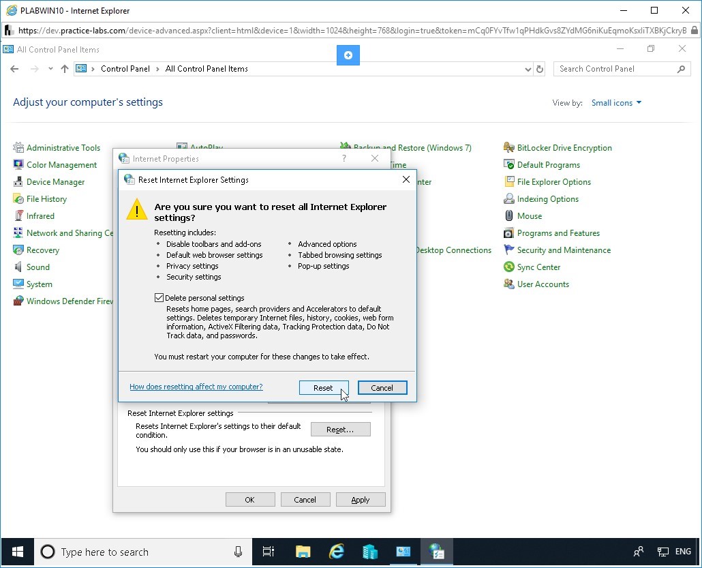
Task: Open Infrared icon
Action: [x=18, y=215]
